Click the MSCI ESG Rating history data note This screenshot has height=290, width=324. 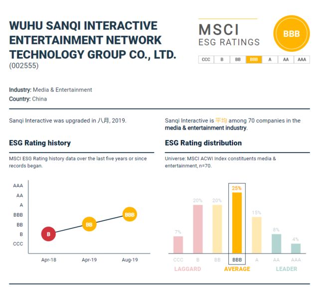pos(78,162)
